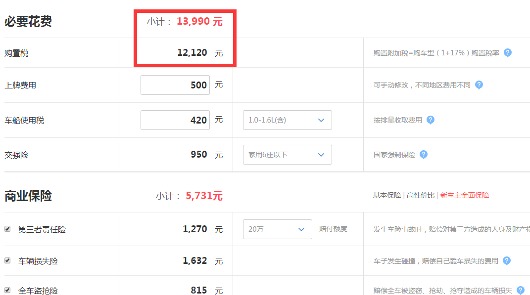Image resolution: width=530 pixels, height=295 pixels.
Task: Expand the 20万 赔付额度 dropdown
Action: click(277, 229)
